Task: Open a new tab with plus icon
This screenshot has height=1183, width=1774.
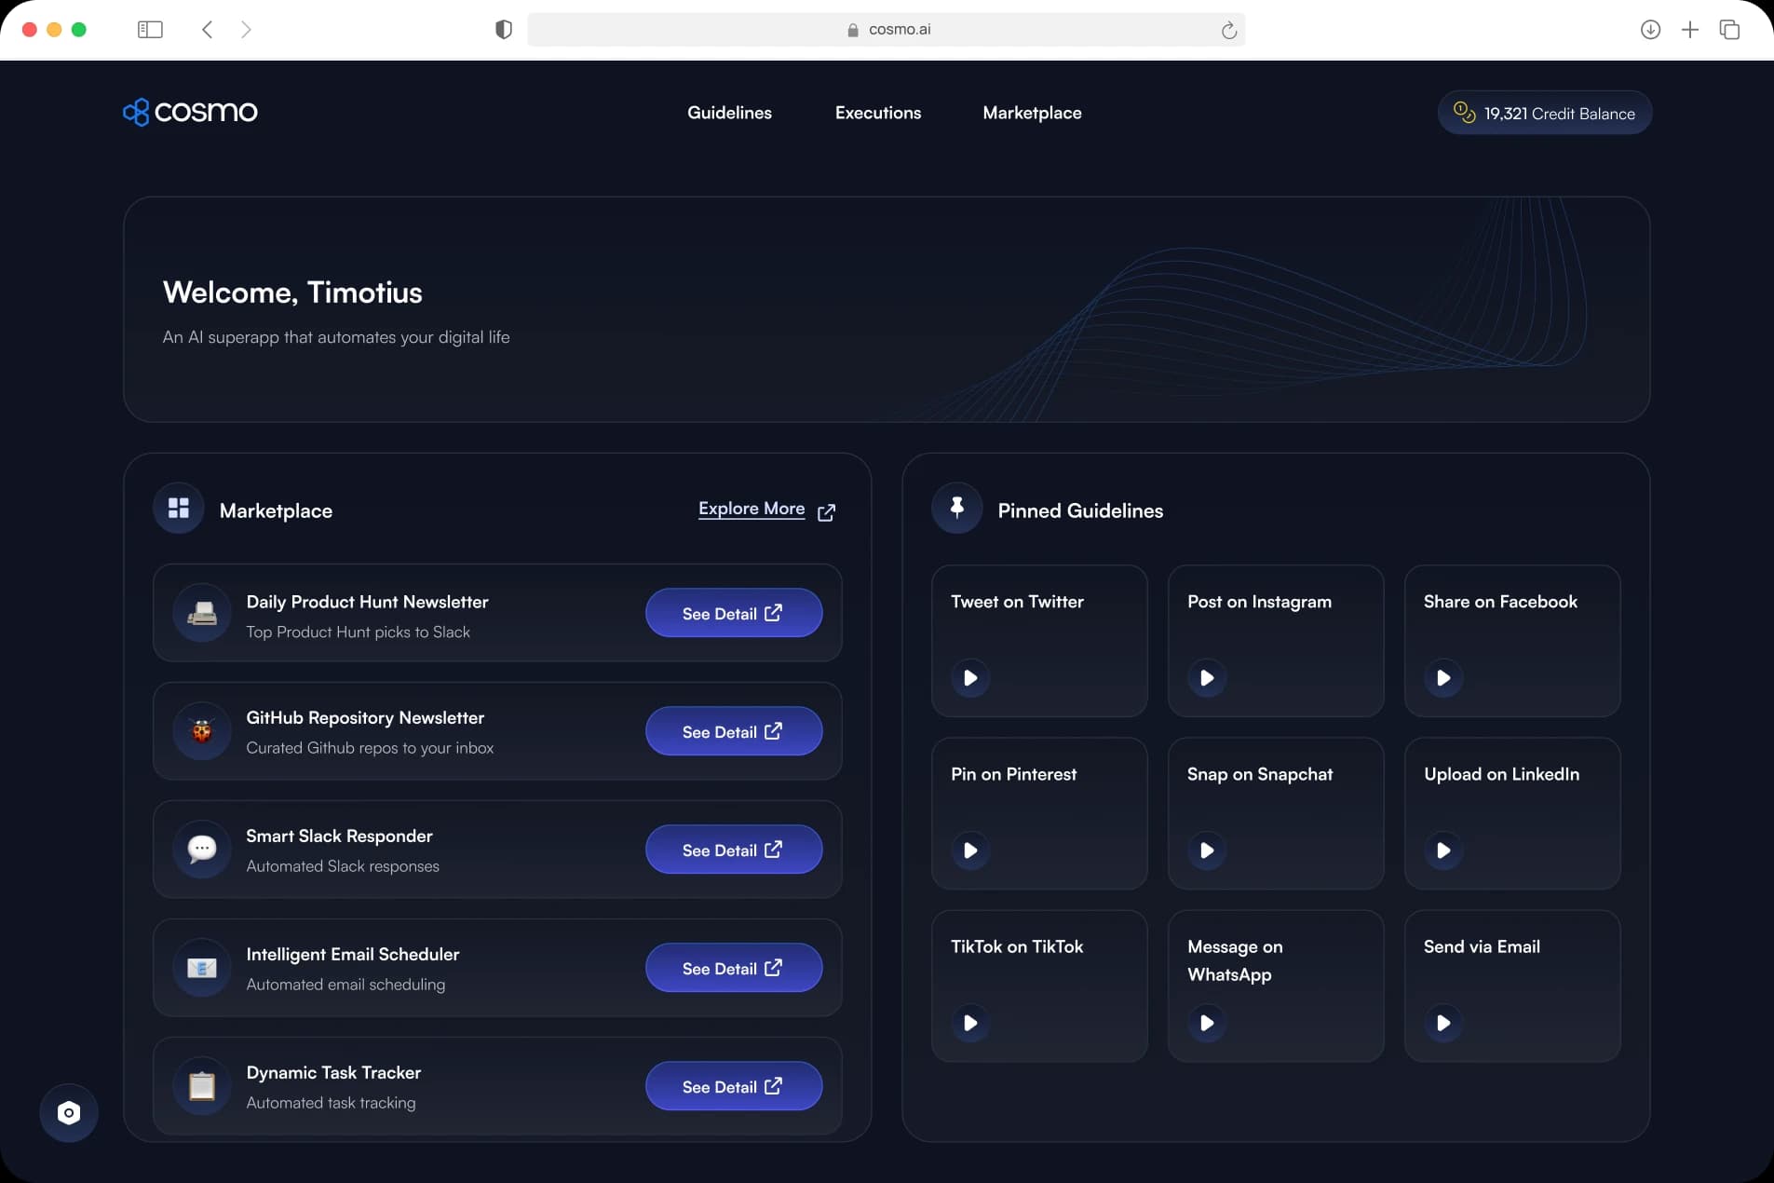Action: [1689, 30]
